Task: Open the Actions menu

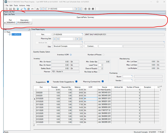Action: click(22, 6)
